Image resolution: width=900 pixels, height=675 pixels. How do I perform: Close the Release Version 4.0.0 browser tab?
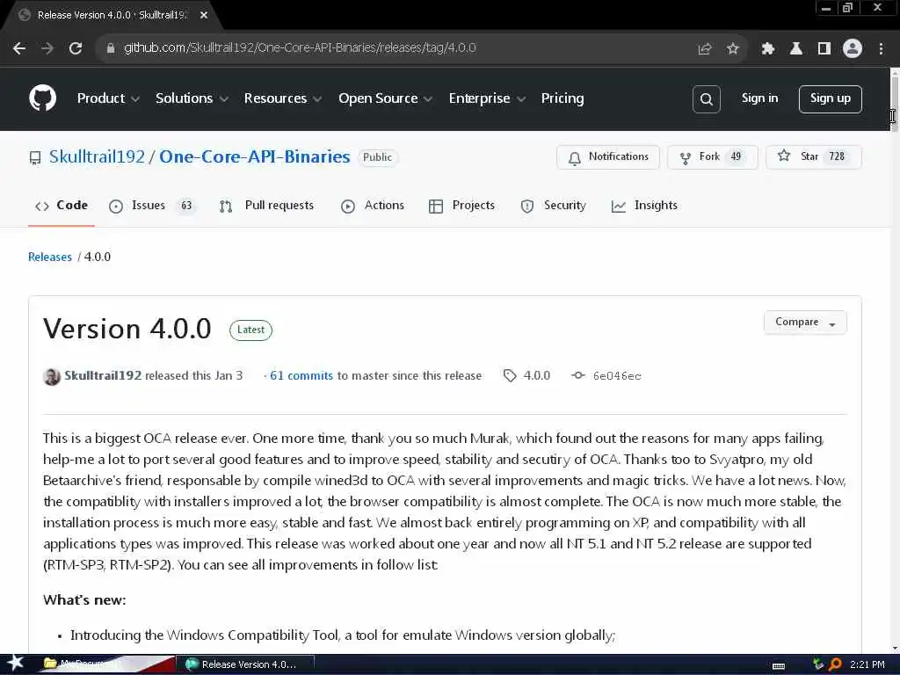[204, 16]
